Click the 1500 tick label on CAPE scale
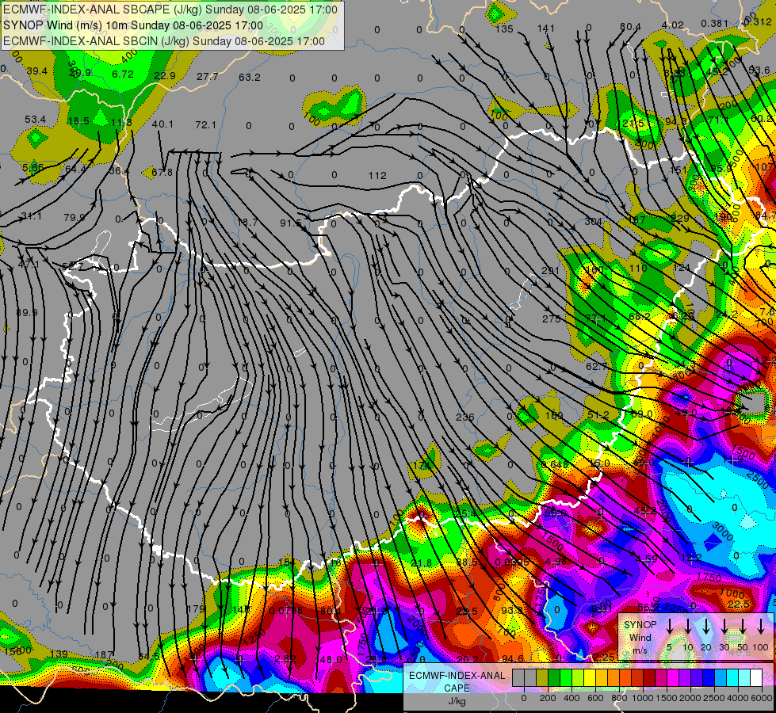Screen dimensions: 776x713 [667, 698]
